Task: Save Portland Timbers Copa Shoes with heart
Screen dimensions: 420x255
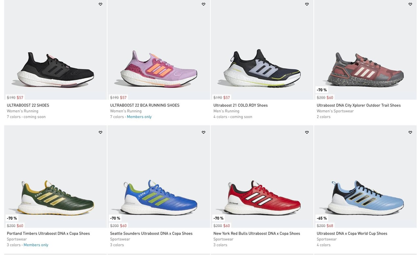Action: click(100, 132)
